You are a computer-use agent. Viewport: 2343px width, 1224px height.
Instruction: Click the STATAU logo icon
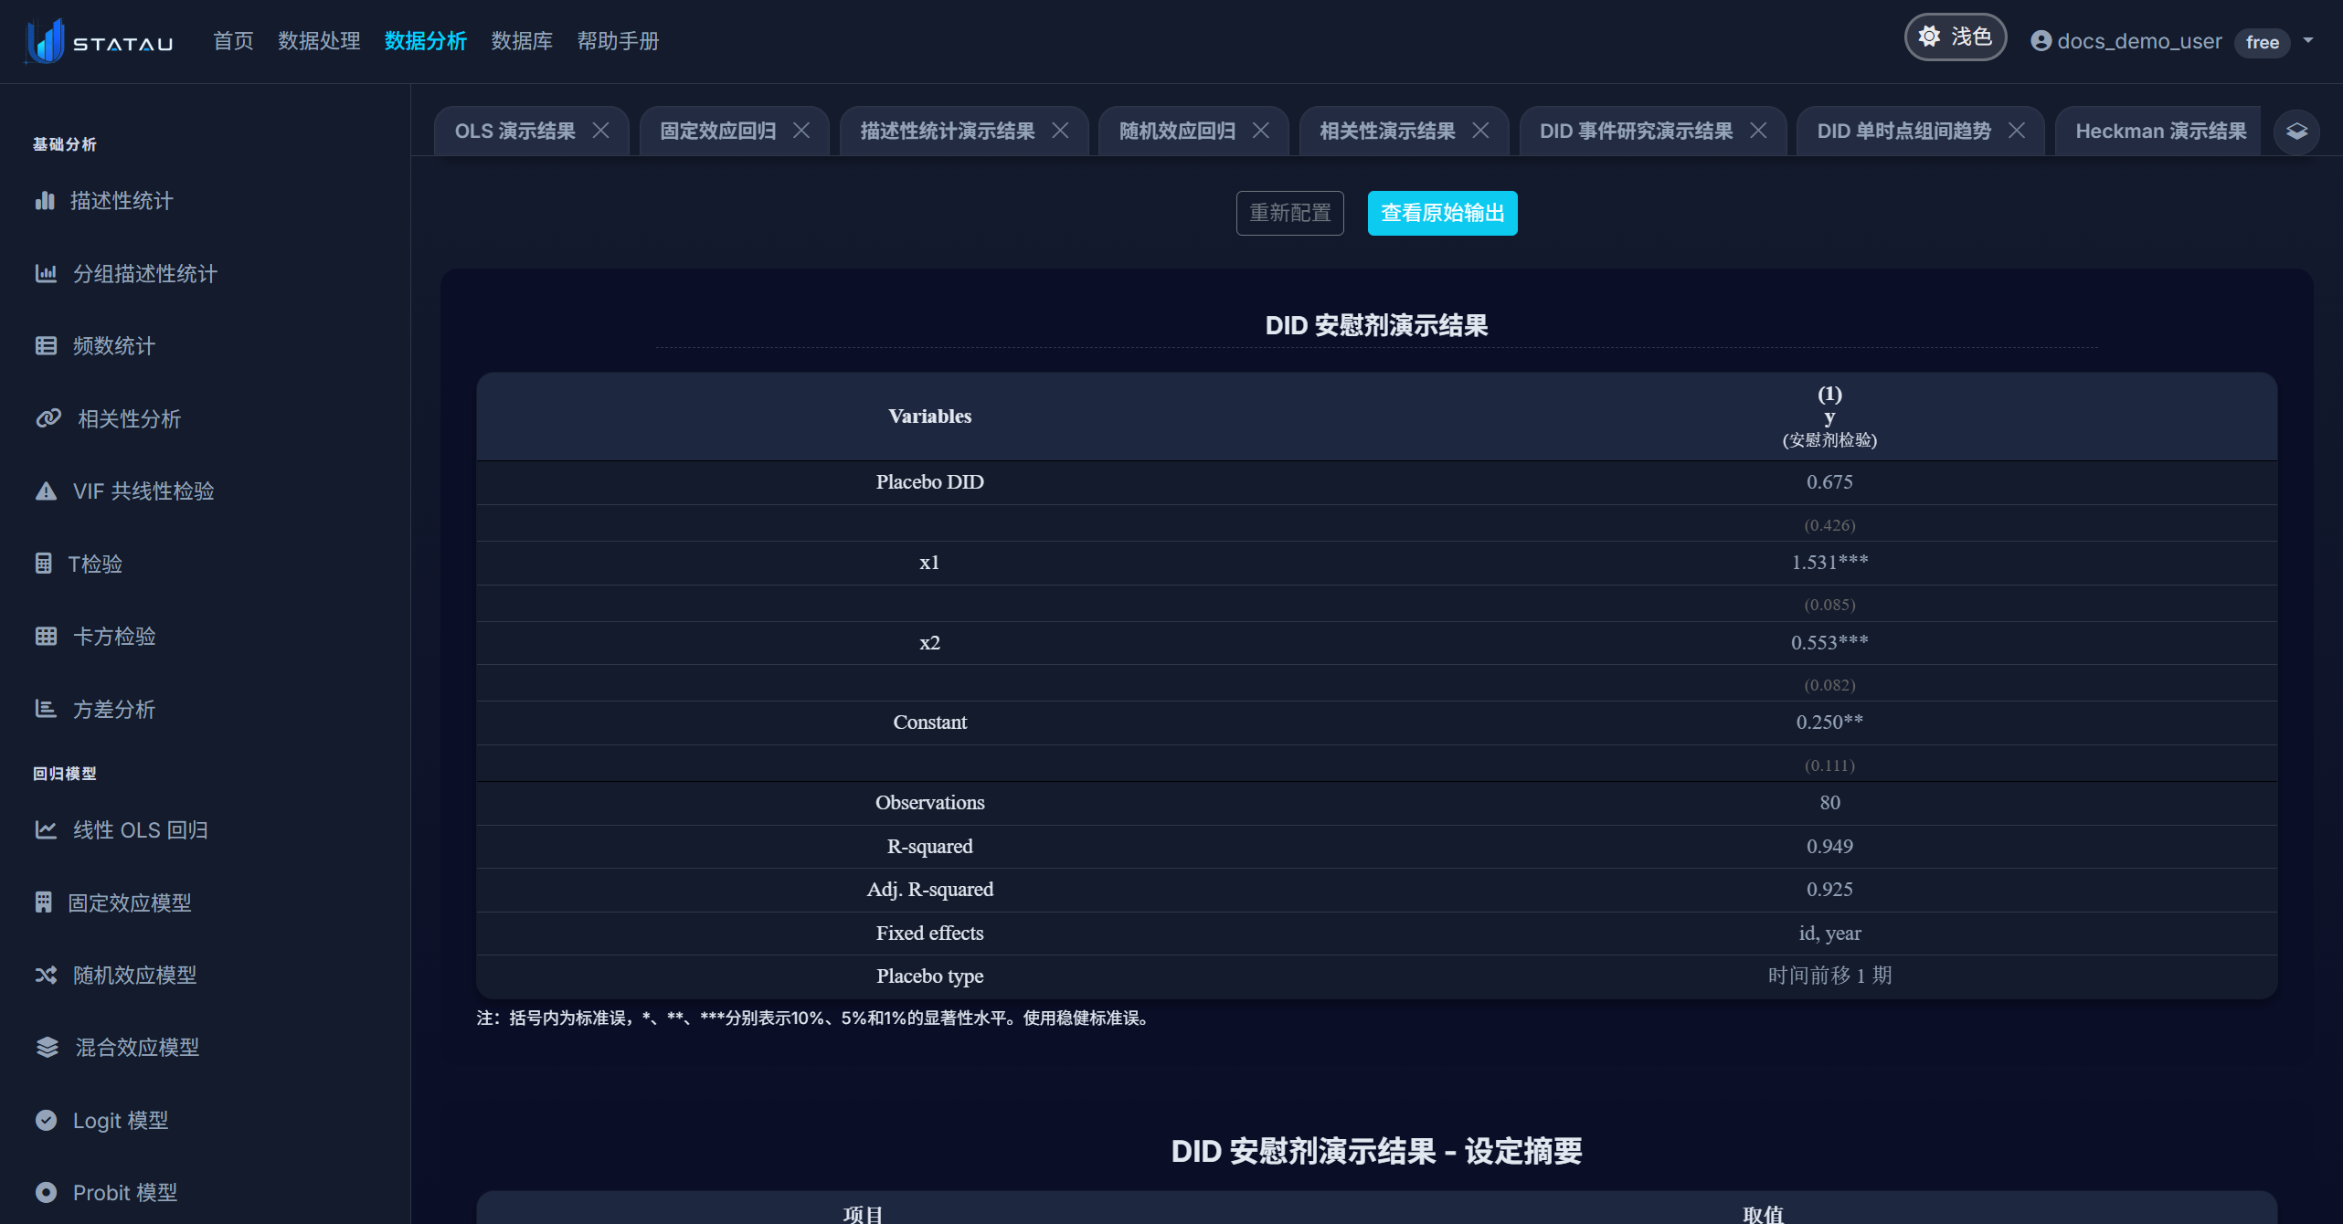46,41
